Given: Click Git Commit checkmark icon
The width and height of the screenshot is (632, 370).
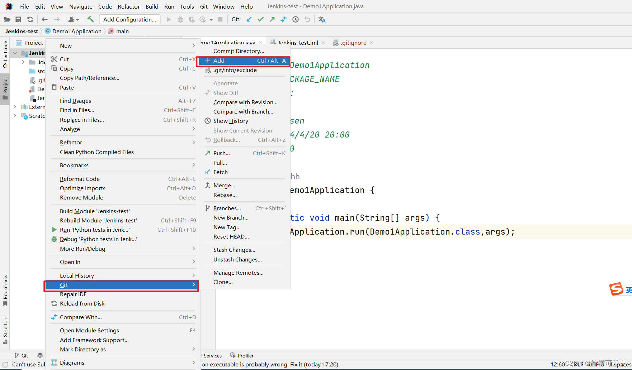Looking at the screenshot, I should click(x=261, y=19).
